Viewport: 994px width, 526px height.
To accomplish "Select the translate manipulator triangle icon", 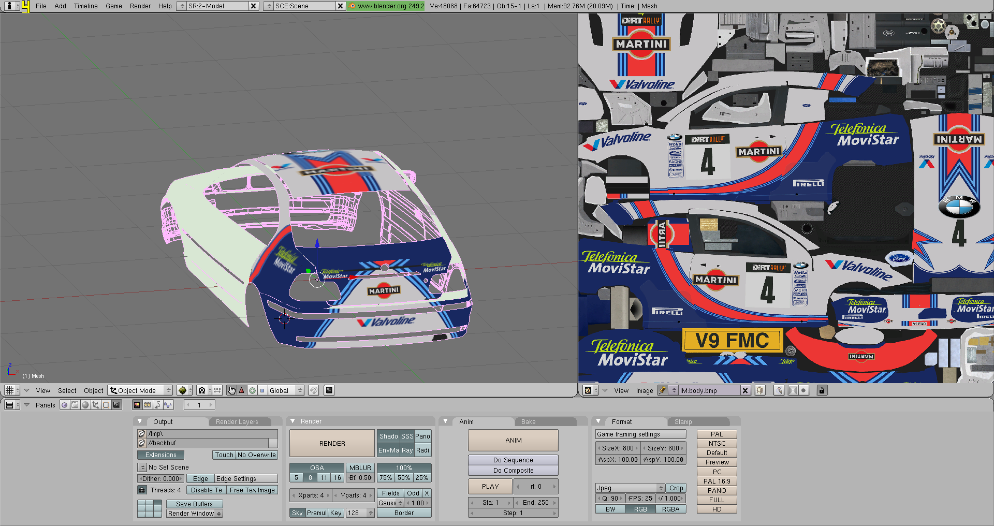I will (x=241, y=390).
